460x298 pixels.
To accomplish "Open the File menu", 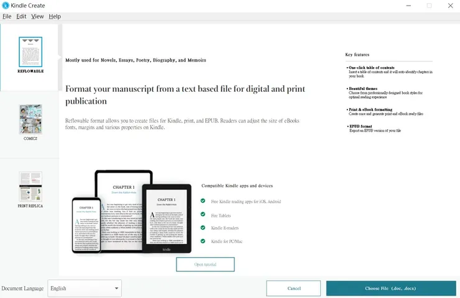I will [7, 16].
